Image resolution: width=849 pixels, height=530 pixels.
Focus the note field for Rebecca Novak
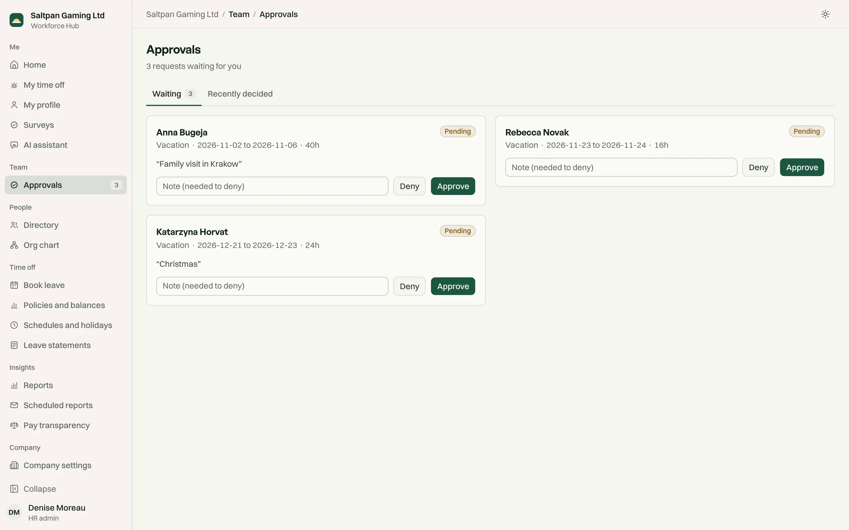(621, 167)
